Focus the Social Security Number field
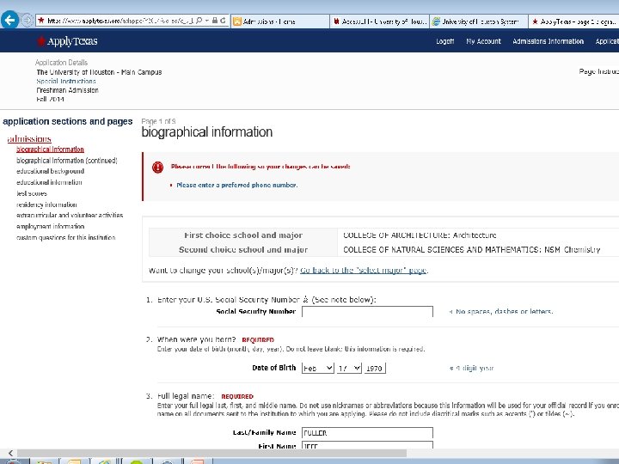619x464 pixels. pos(367,311)
